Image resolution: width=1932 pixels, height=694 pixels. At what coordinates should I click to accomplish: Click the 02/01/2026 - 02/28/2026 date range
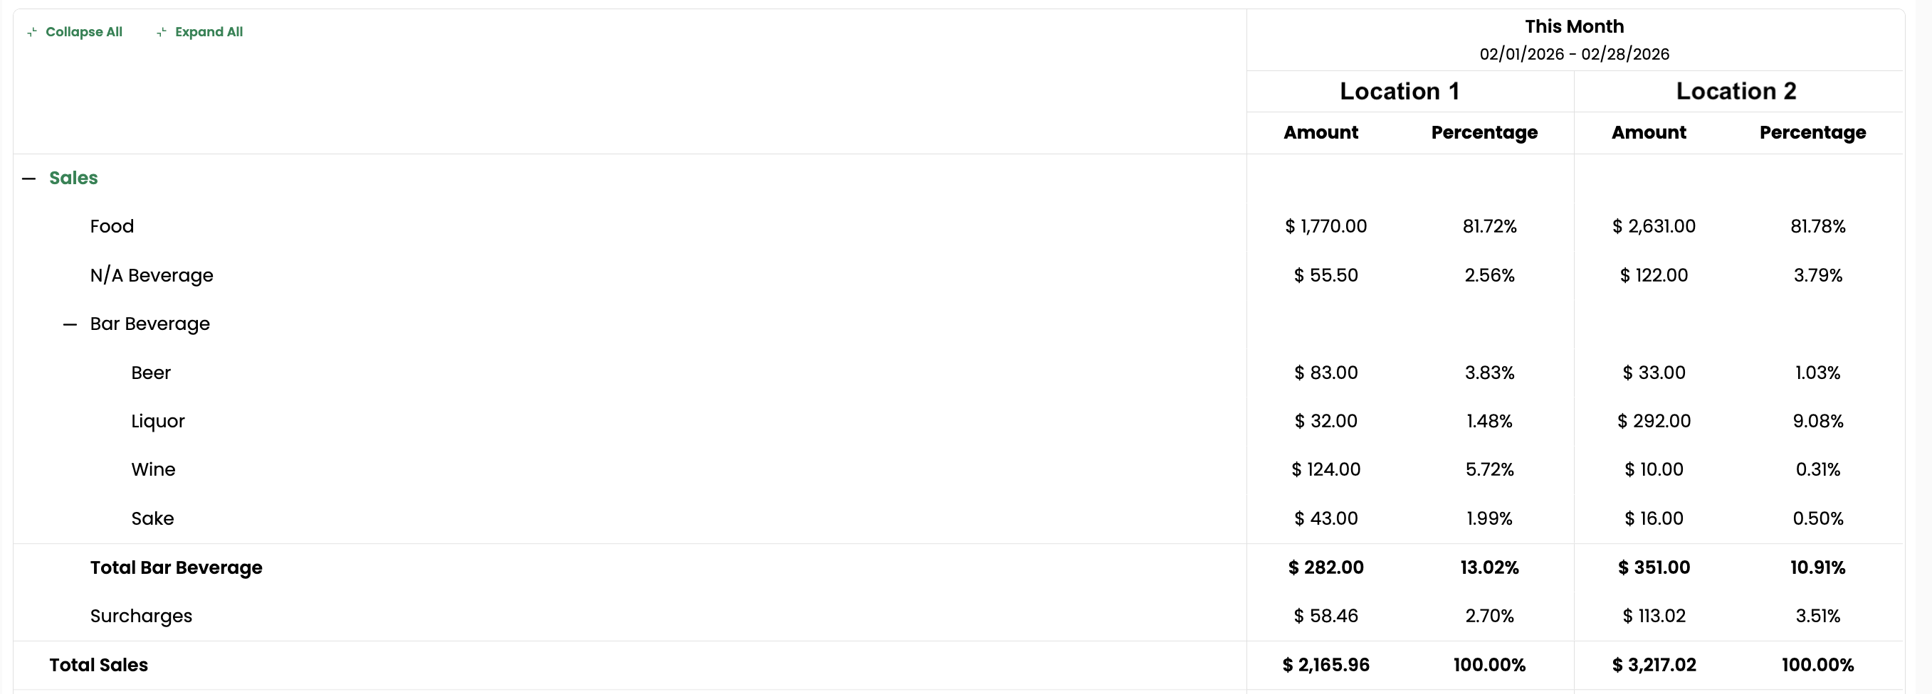1573,54
